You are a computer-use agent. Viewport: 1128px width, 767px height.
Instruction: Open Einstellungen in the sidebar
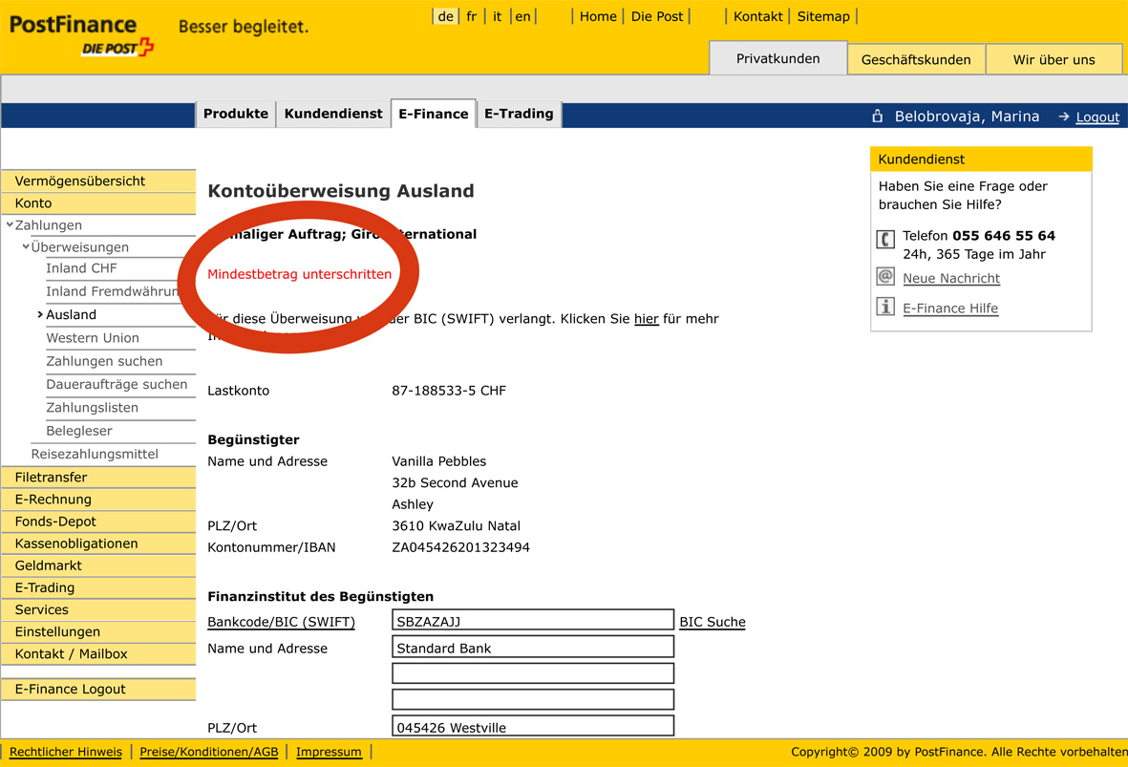pos(98,631)
